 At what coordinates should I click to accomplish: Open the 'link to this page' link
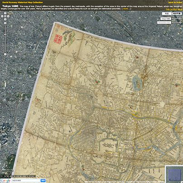click(174, 10)
